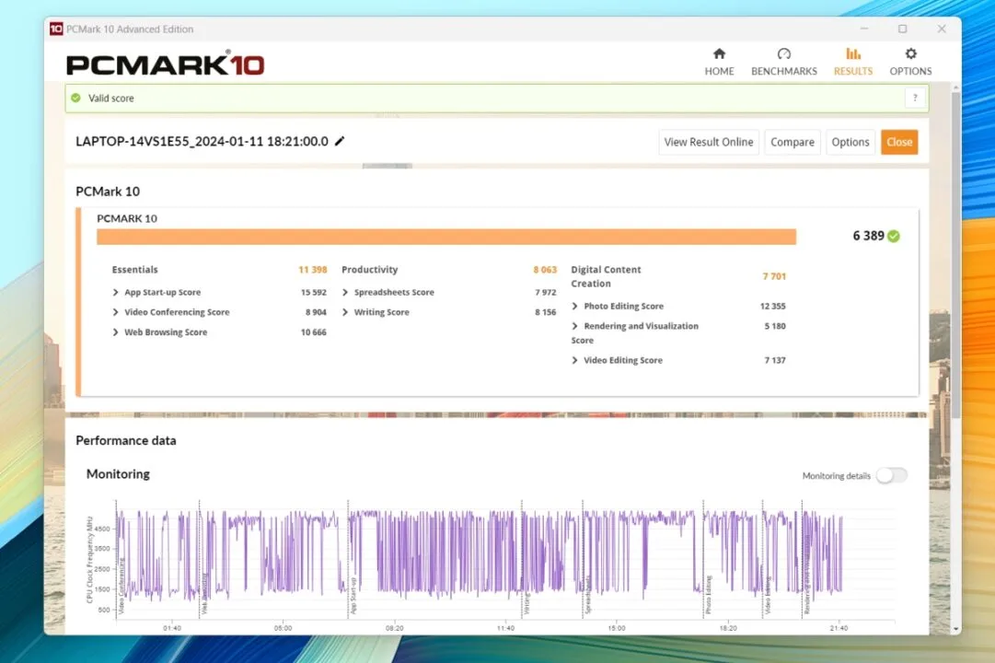The height and width of the screenshot is (663, 995).
Task: Click the result name LAPTOP-14VS1E55
Action: [x=202, y=141]
